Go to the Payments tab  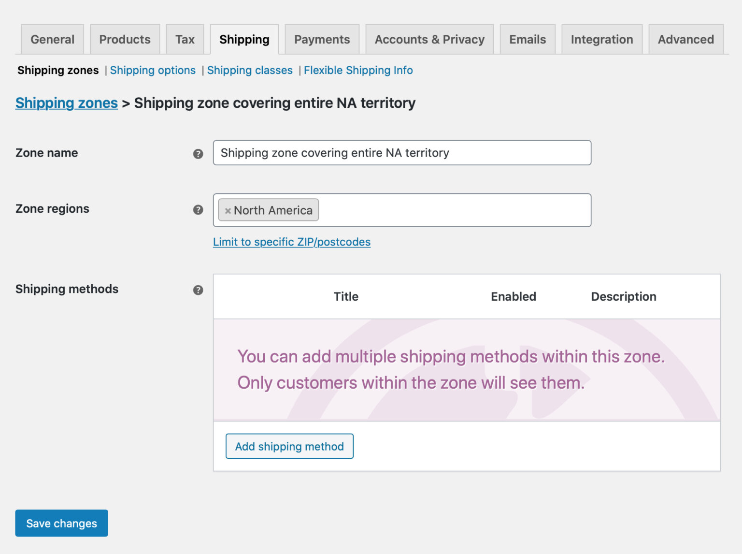point(322,39)
